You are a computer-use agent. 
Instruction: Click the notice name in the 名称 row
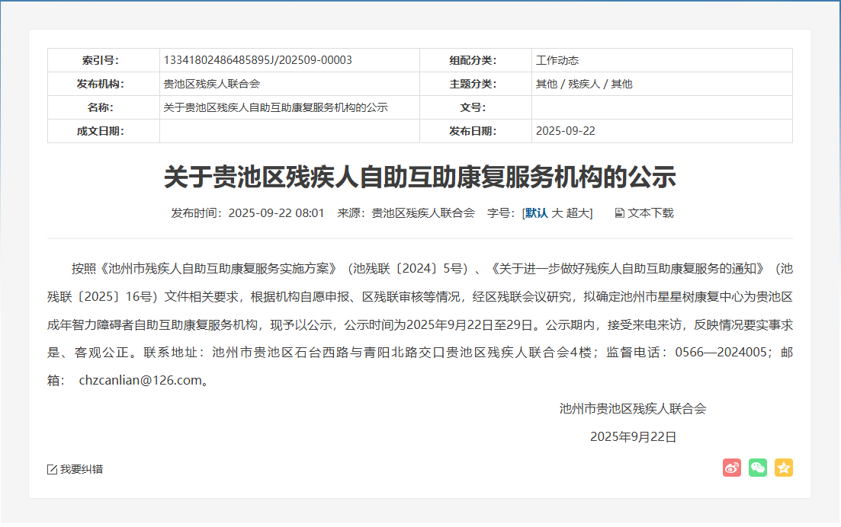[x=275, y=107]
